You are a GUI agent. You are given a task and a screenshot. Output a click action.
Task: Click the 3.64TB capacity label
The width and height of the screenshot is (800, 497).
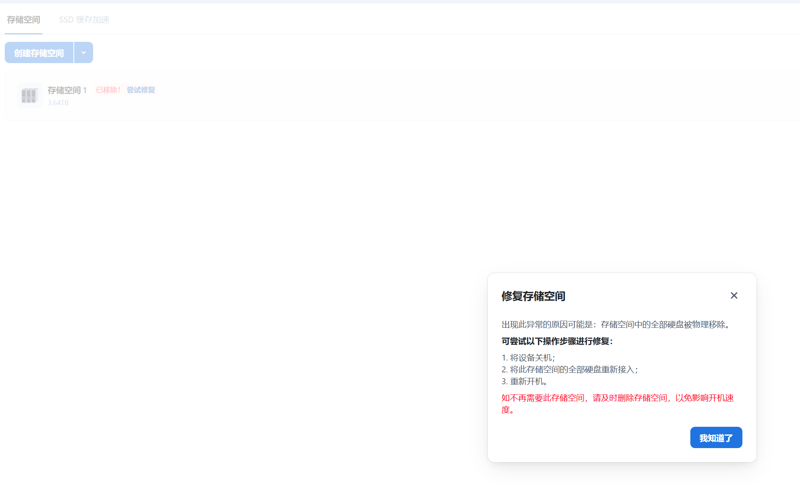coord(58,103)
